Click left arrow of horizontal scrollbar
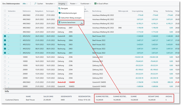Screen dimensions: 182x106 click(x=4, y=89)
